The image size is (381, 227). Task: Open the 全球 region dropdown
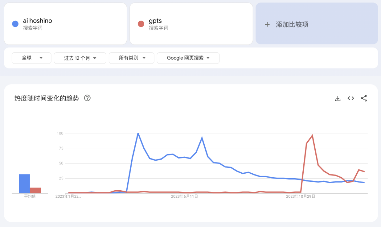tap(31, 58)
